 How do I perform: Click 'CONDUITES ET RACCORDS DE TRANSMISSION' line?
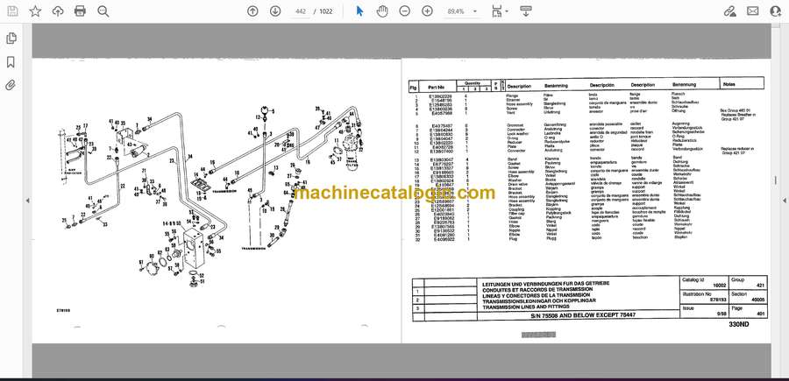coord(537,290)
